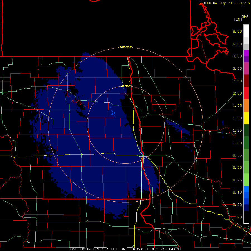The height and width of the screenshot is (251, 251).
Task: Click the ONE HOUR PRECIPITATION title text
Action: (98, 249)
